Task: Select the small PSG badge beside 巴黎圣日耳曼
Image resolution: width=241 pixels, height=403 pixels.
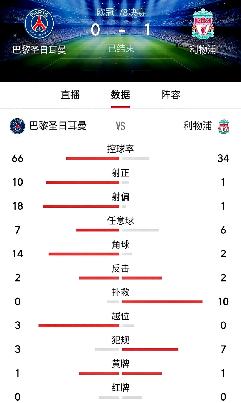Action: [x=17, y=126]
